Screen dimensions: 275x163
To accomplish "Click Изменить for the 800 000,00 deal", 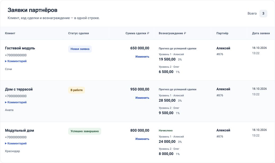I will (x=142, y=139).
